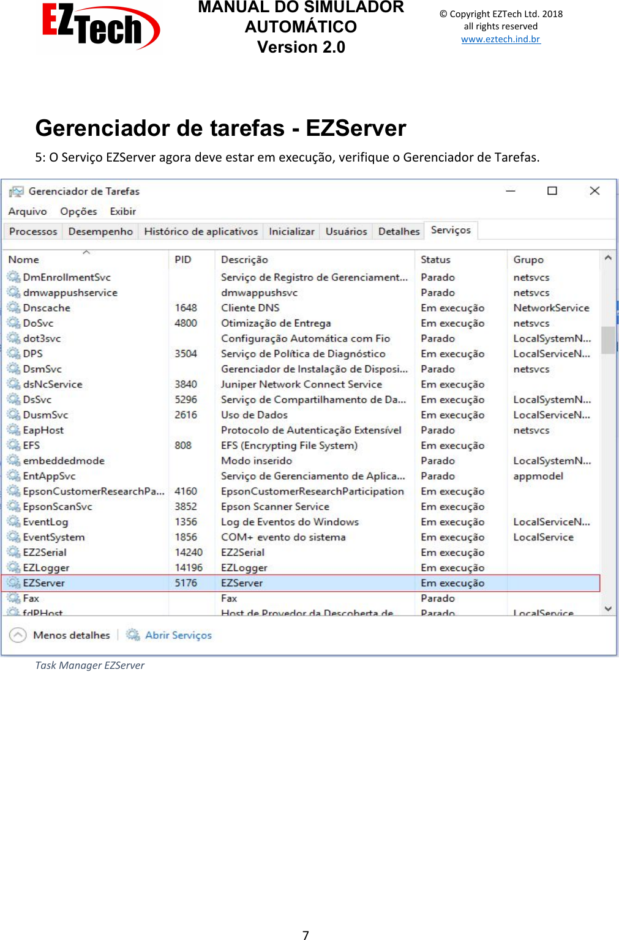Click the Menos detalhes button label
The height and width of the screenshot is (940, 619).
point(72,635)
